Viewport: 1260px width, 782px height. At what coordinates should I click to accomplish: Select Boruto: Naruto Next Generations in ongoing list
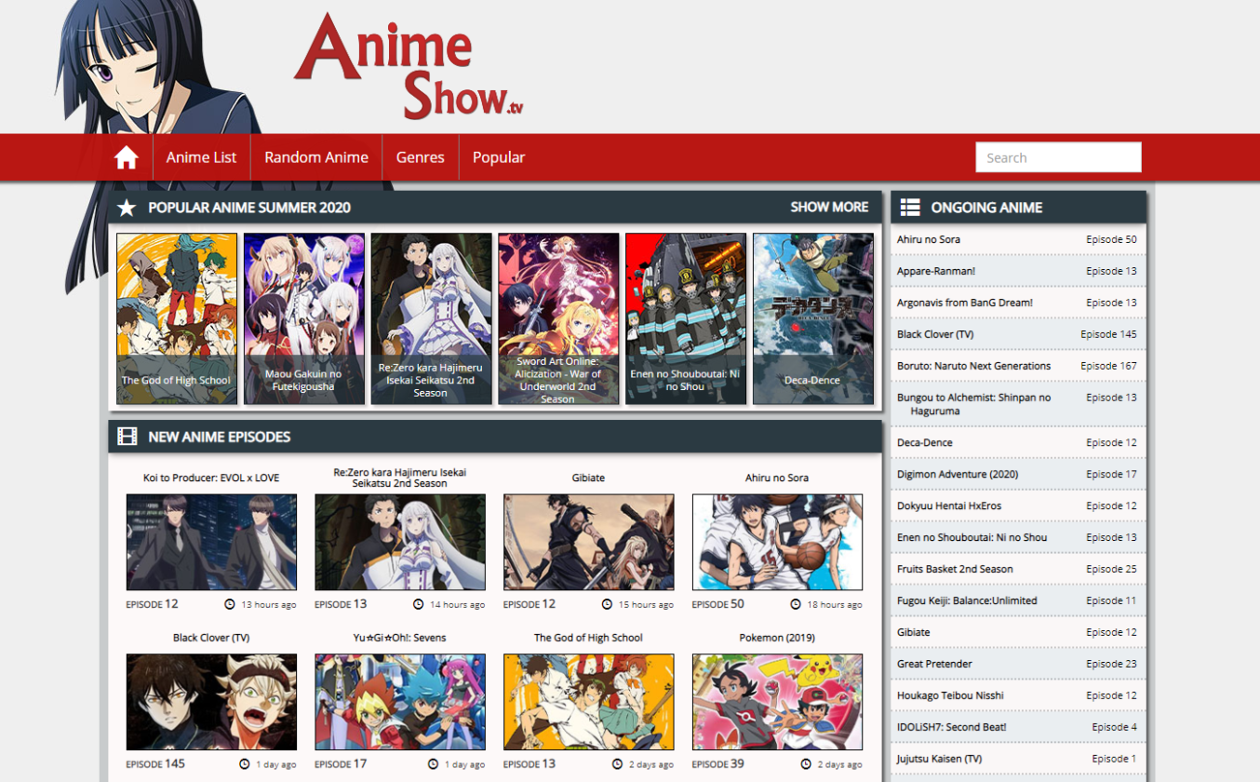pos(973,366)
